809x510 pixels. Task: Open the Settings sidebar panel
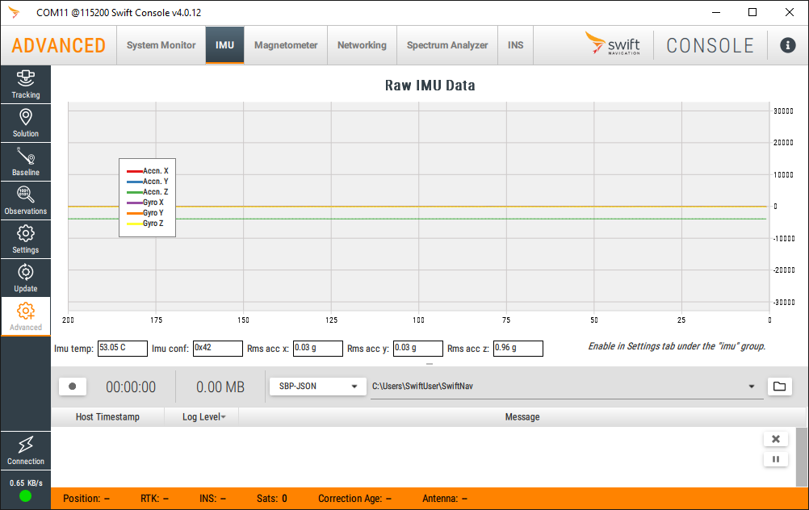(x=25, y=240)
